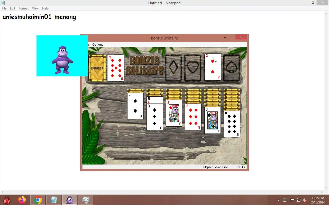This screenshot has width=329, height=205.
Task: Click the text "aniesmuhaimin01 menang" in Notepad
Action: click(x=39, y=17)
